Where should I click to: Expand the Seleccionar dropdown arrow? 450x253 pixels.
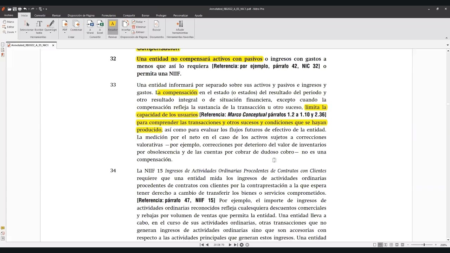click(27, 33)
